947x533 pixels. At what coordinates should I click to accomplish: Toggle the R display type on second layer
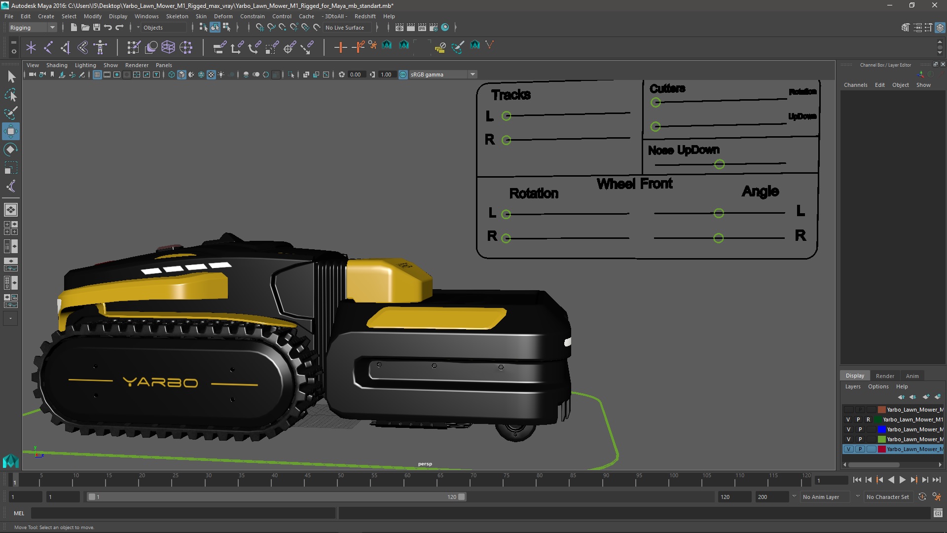[869, 419]
